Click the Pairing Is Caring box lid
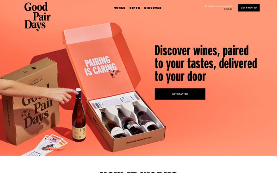This screenshot has width=277, height=173. click(x=101, y=61)
